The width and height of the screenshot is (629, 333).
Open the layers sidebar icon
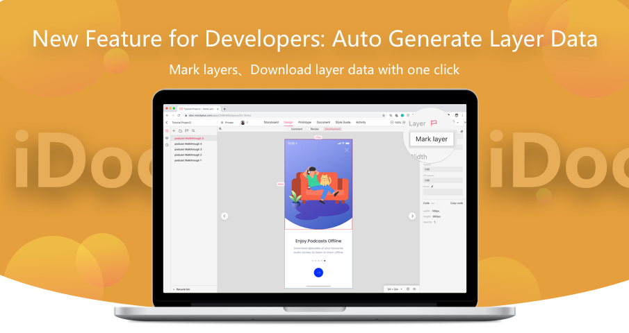pyautogui.click(x=167, y=137)
